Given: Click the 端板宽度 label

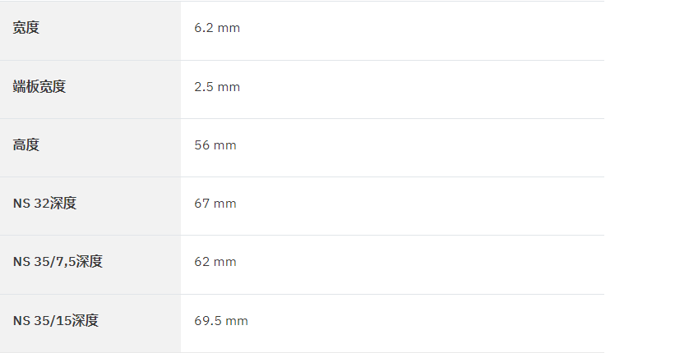Looking at the screenshot, I should [x=39, y=87].
